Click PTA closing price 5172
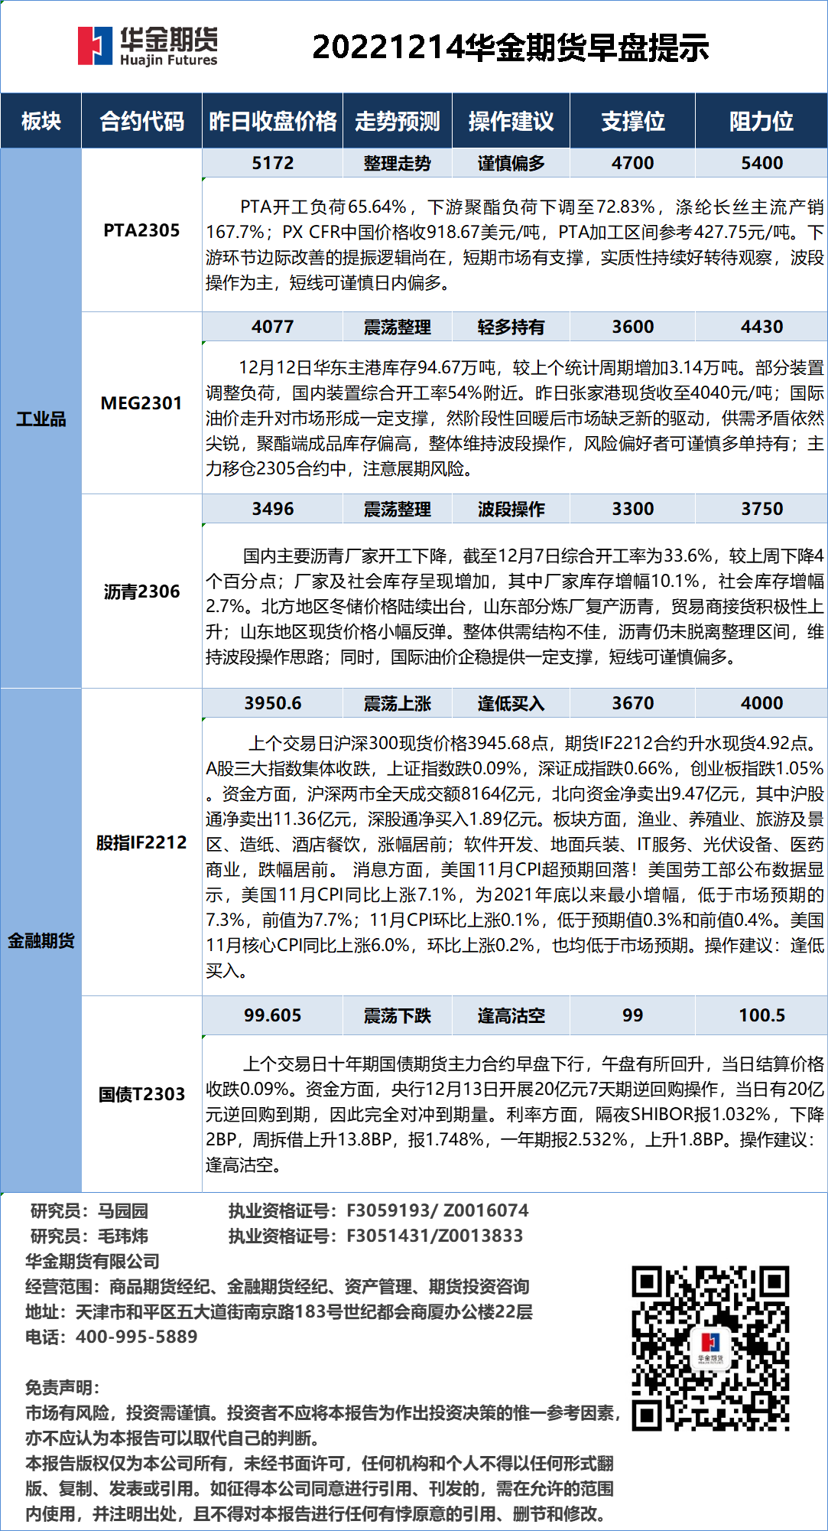Viewport: 828px width, 1531px height. pyautogui.click(x=273, y=163)
